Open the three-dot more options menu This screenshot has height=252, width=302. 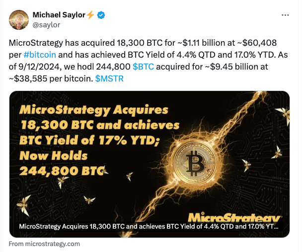pos(285,15)
